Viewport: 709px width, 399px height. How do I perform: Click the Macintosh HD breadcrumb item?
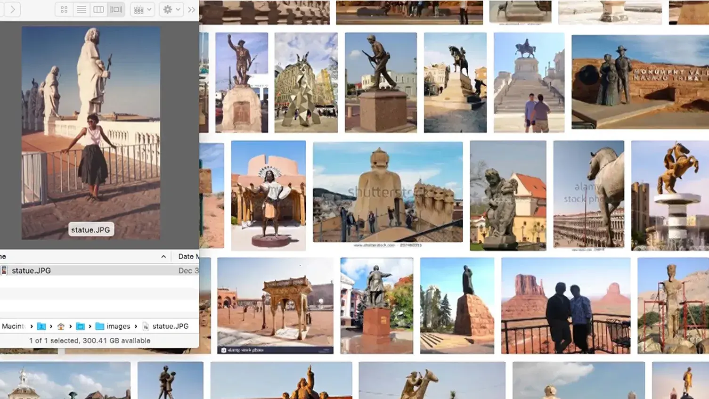click(13, 326)
